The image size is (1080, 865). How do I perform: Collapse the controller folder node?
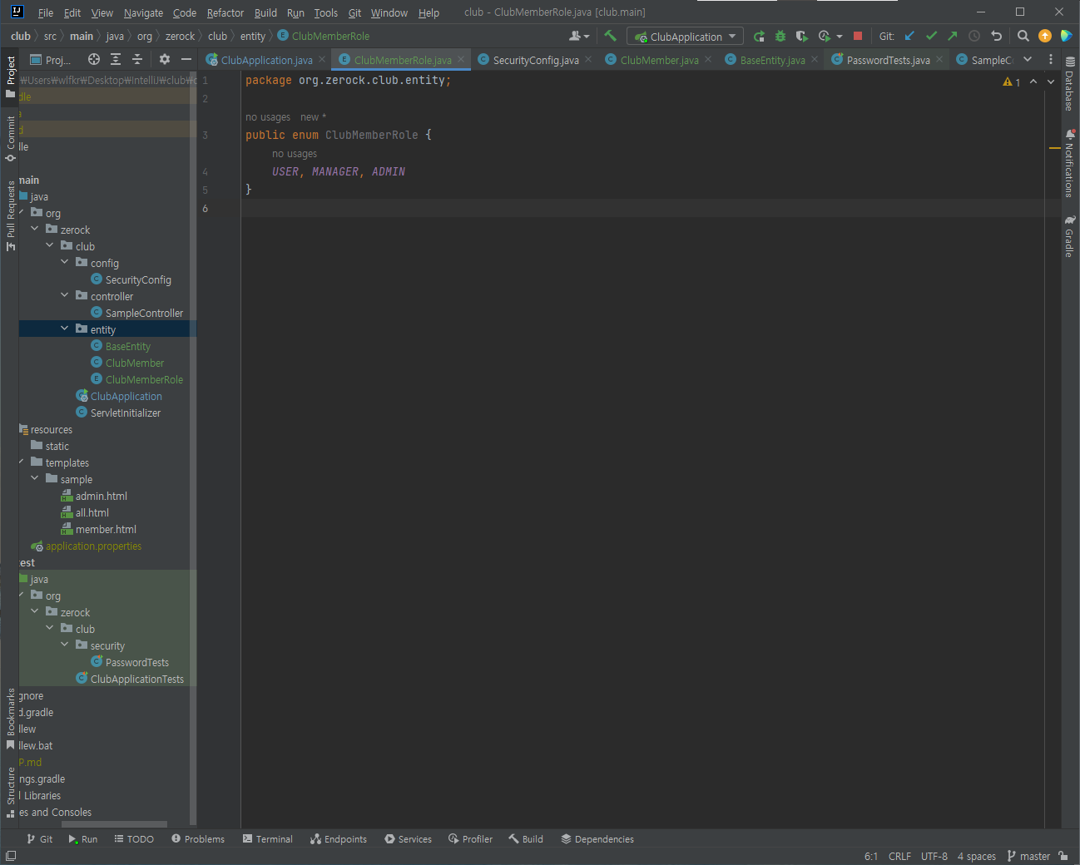pos(65,295)
